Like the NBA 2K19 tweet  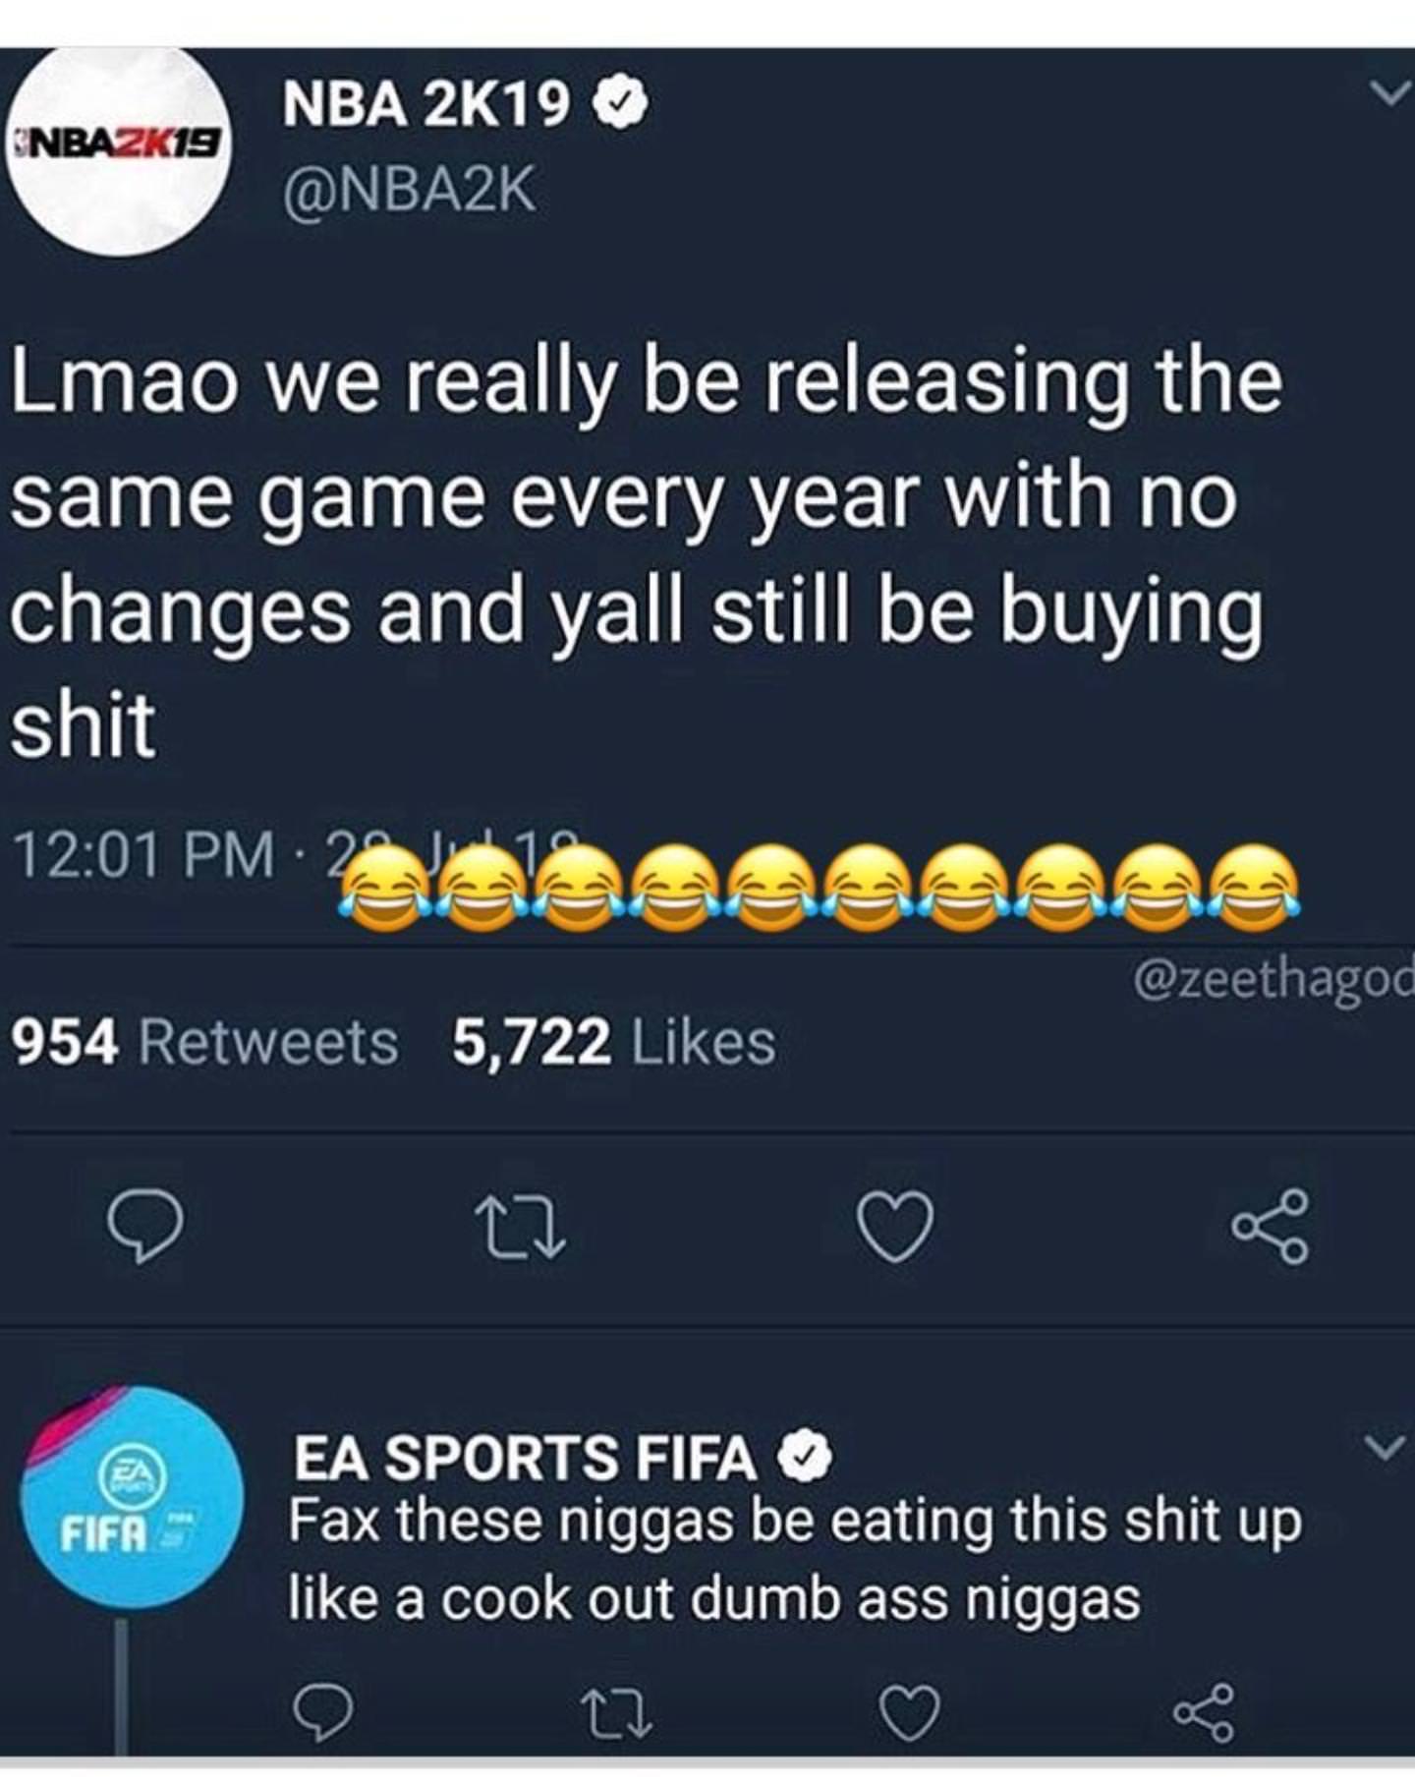pyautogui.click(x=895, y=1226)
